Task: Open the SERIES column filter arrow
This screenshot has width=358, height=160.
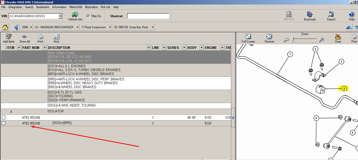Action: pyautogui.click(x=184, y=48)
